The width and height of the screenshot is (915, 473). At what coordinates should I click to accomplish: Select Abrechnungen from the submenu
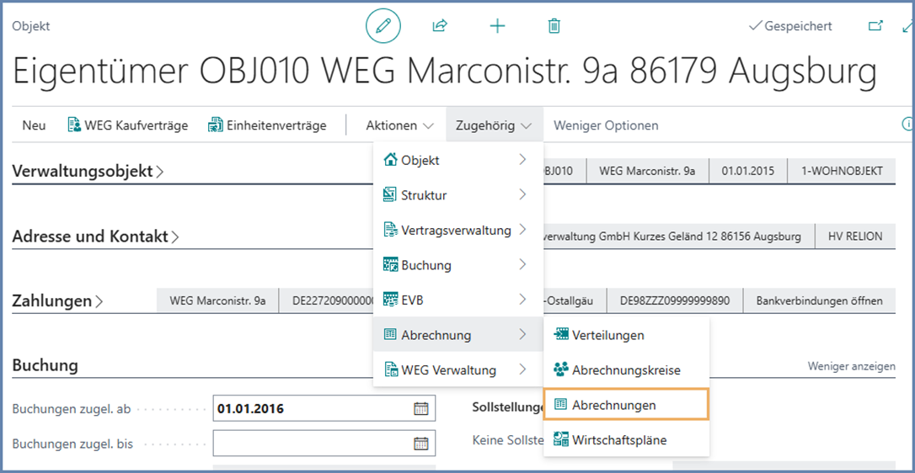(x=613, y=405)
